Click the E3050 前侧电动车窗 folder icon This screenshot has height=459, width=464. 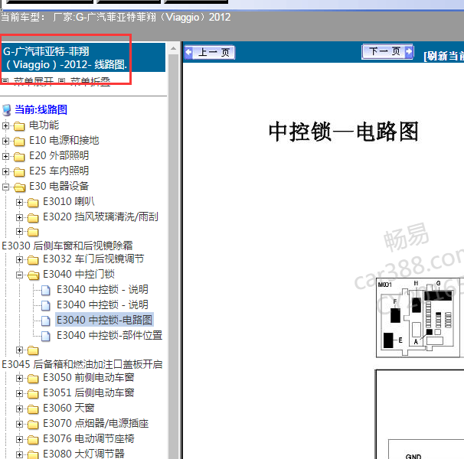click(x=33, y=379)
